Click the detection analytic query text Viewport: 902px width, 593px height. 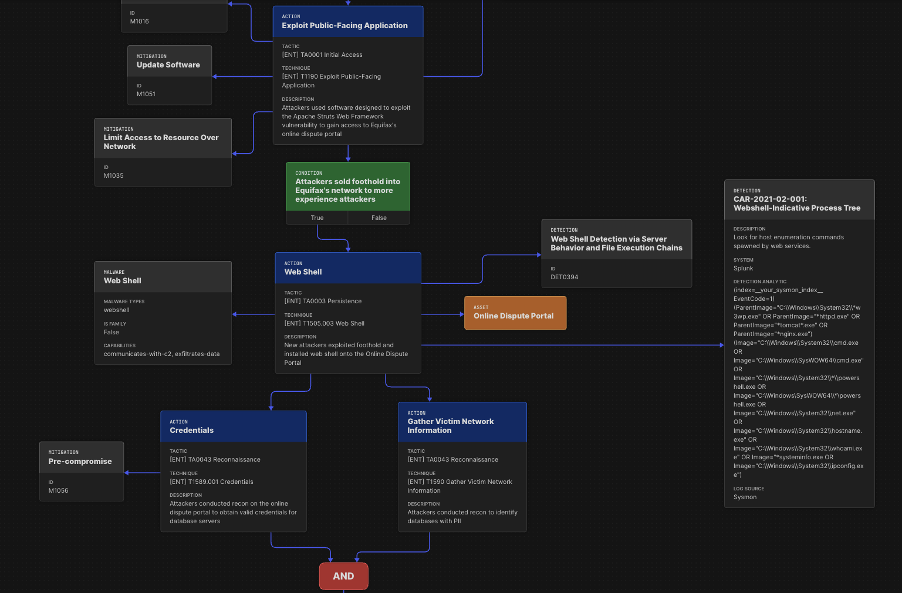[x=799, y=382]
